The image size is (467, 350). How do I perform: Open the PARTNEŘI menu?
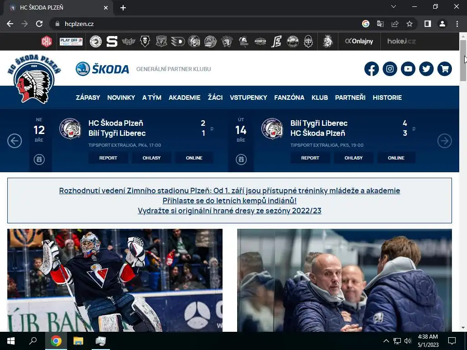350,98
